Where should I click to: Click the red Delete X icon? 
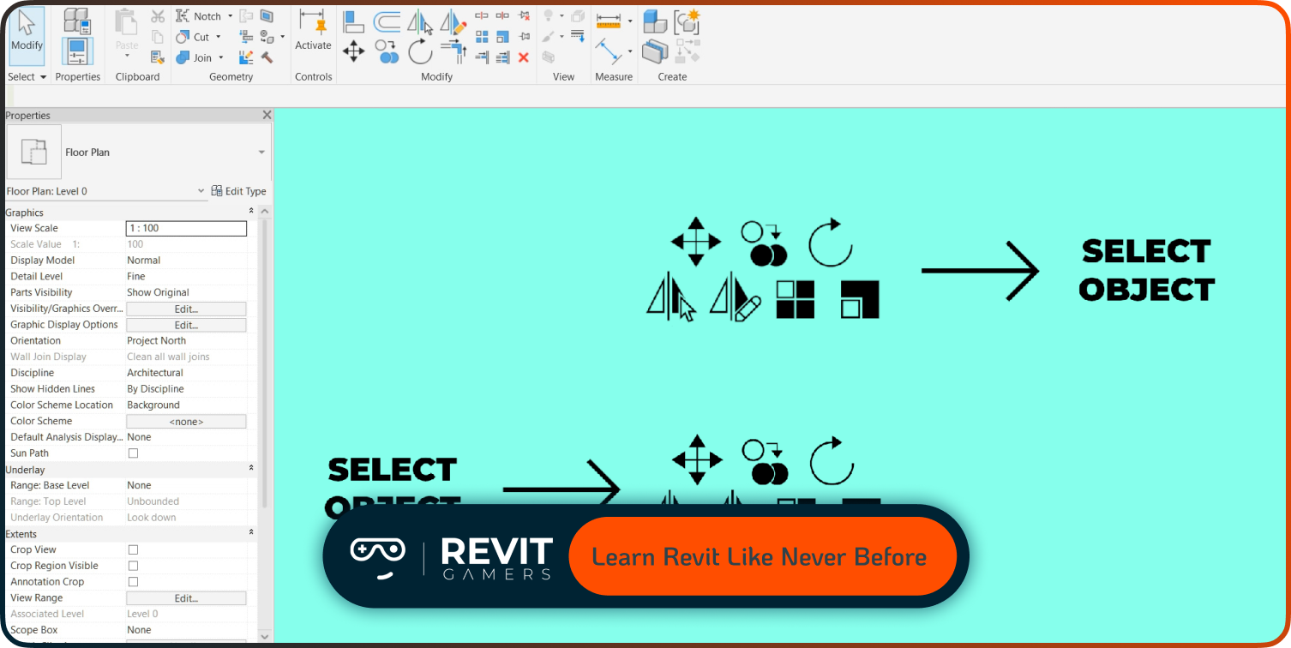click(x=524, y=57)
